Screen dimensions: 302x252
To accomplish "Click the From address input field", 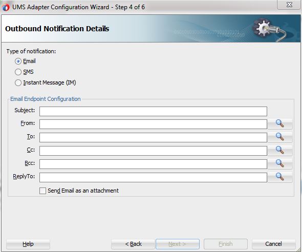I will (153, 124).
